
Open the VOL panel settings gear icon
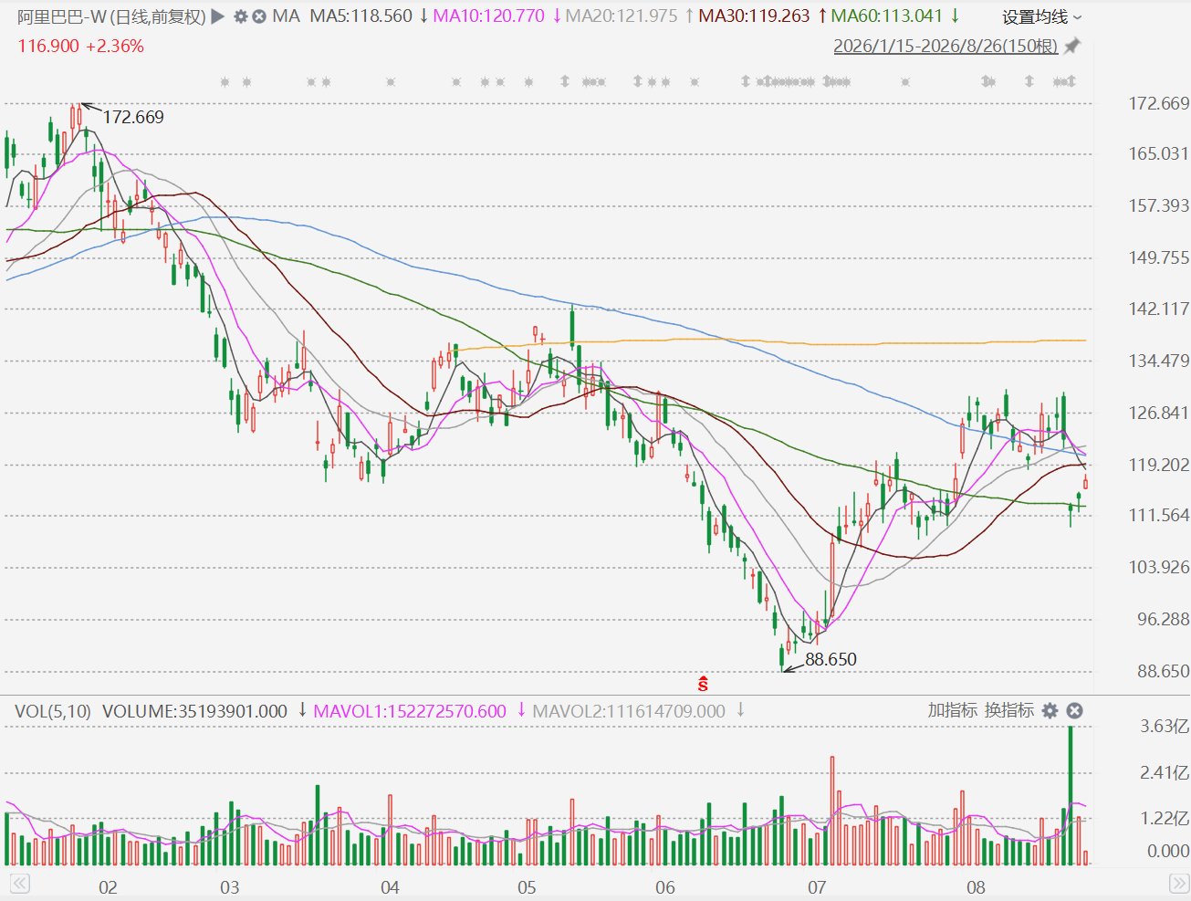pos(1050,710)
